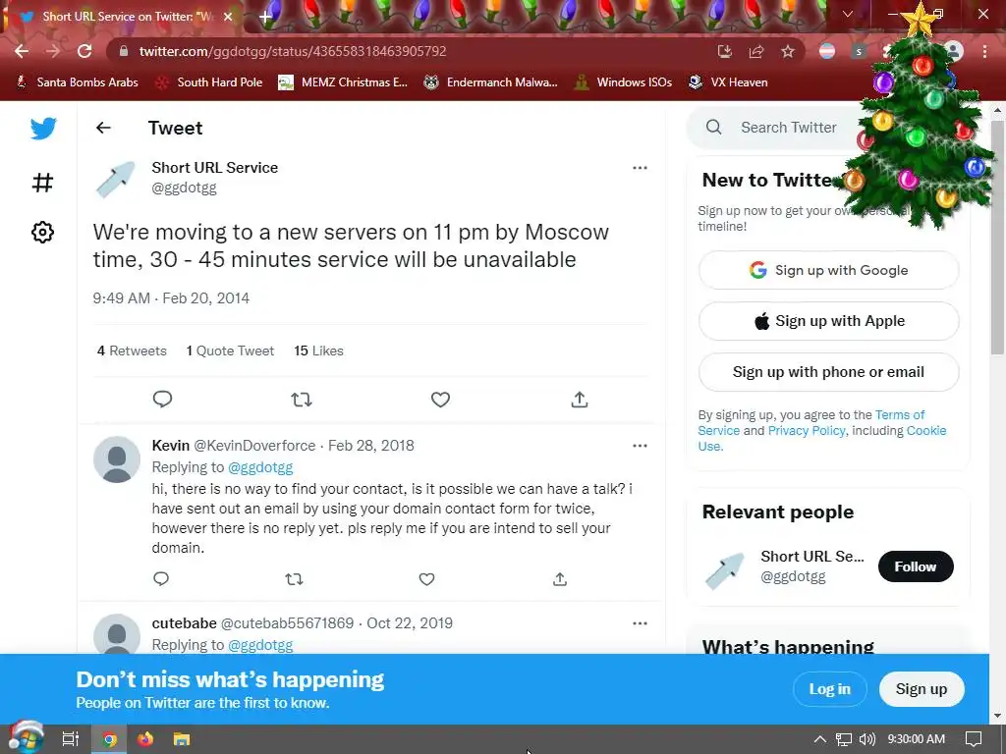Open File Explorer from the taskbar

click(182, 739)
